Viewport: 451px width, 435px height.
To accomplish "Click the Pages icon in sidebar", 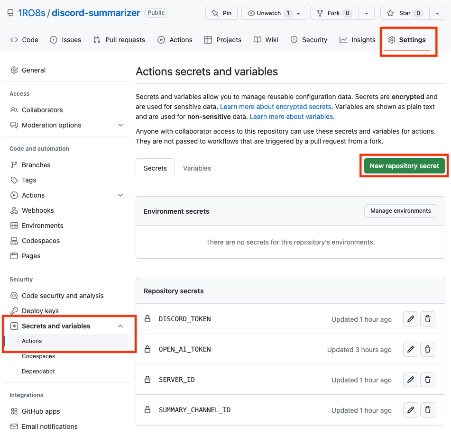I will click(14, 256).
